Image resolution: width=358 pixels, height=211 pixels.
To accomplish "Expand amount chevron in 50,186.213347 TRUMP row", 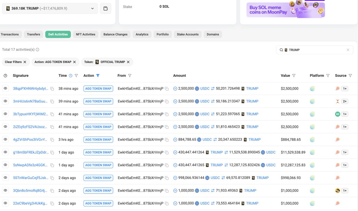I will coord(175,101).
